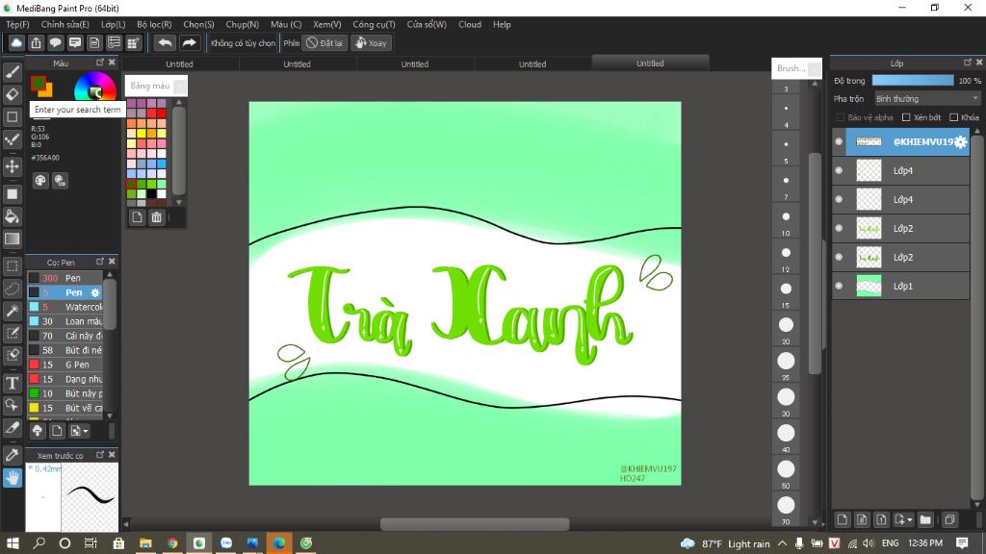Select the Loan màu brush

click(x=65, y=321)
